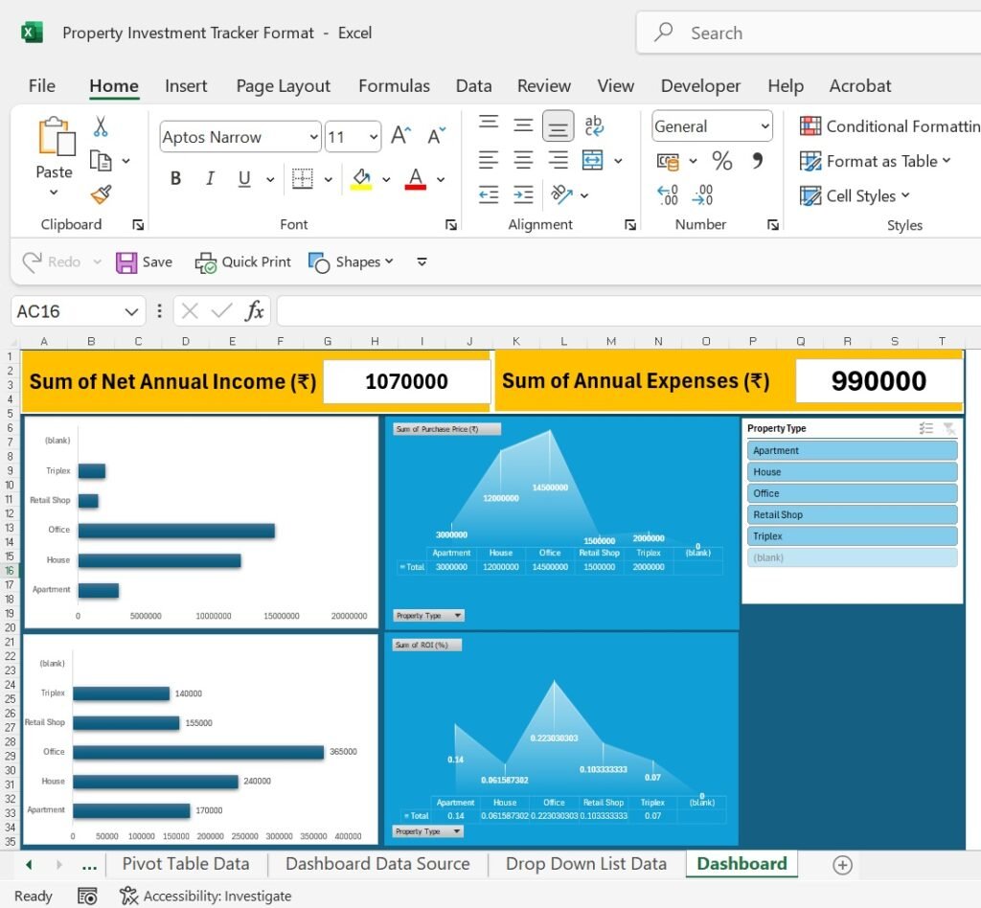Click the AC16 Name Box
Image resolution: width=981 pixels, height=908 pixels.
coord(78,311)
